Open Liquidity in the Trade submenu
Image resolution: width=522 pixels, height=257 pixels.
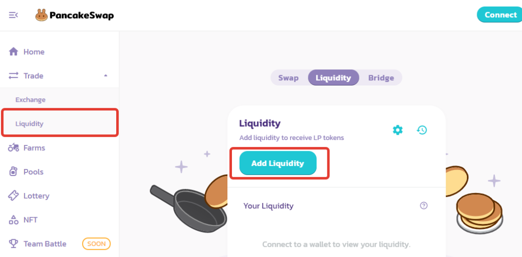(30, 124)
